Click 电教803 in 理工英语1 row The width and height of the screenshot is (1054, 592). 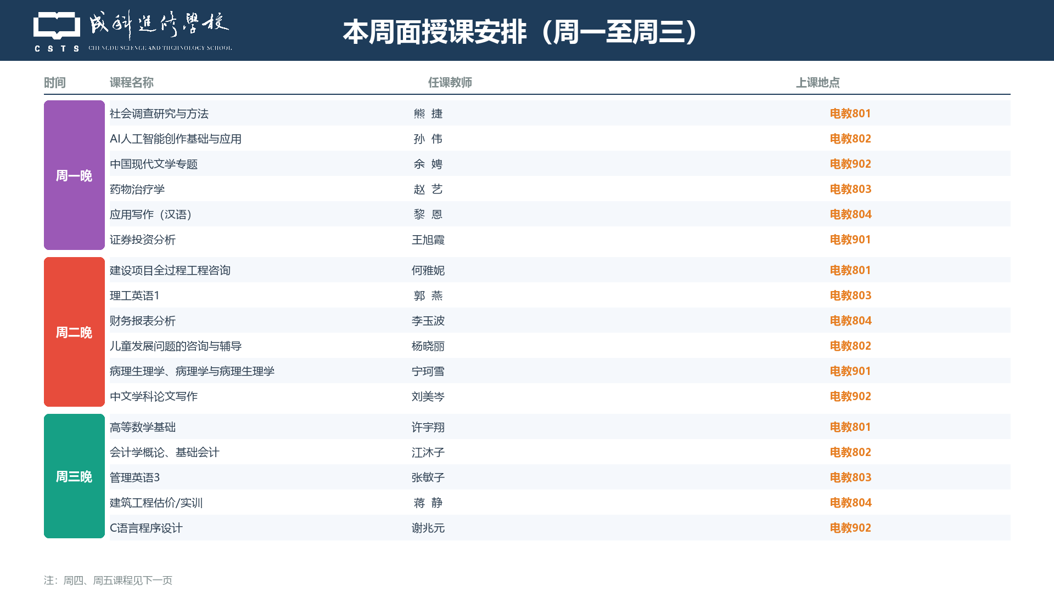[850, 295]
